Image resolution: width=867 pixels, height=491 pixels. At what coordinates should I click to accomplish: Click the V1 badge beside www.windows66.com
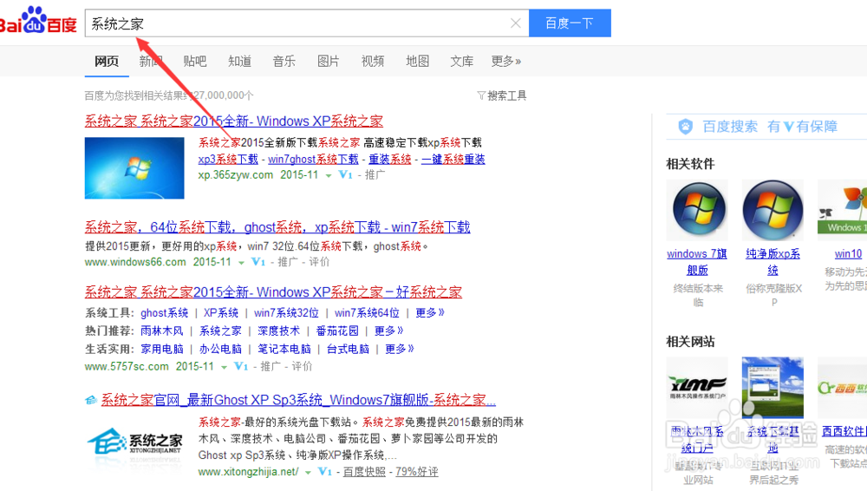258,262
